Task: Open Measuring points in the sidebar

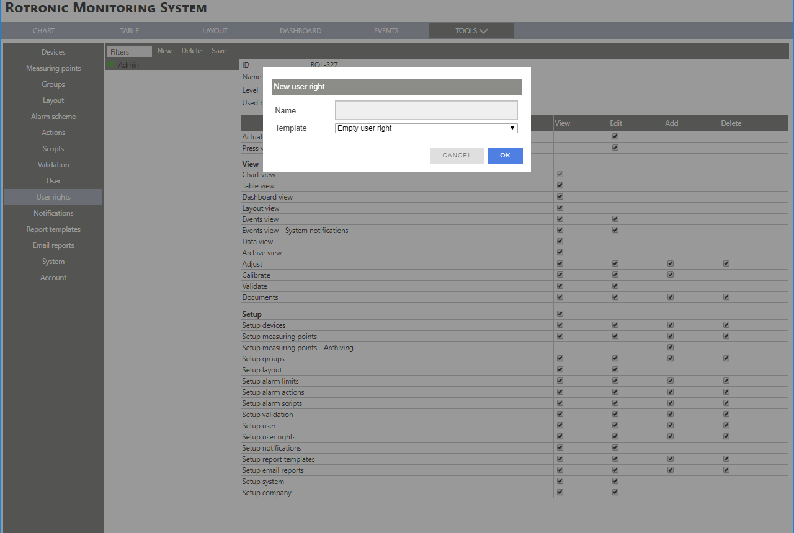Action: click(x=53, y=68)
